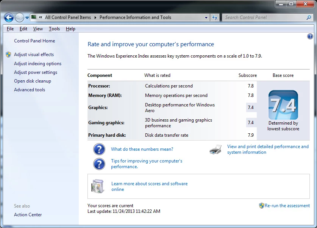Click the magnifying glass search icon
Viewport: 317px width, 228px height.
(x=309, y=17)
